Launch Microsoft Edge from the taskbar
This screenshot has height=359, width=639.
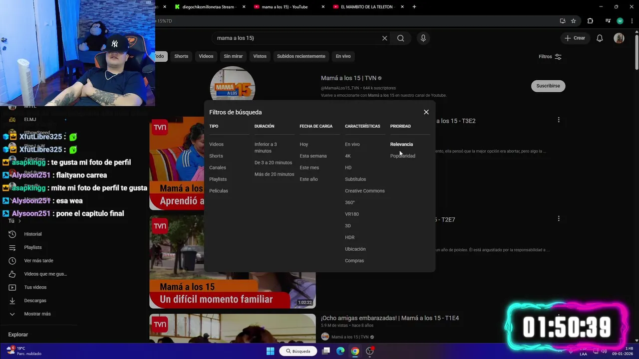(x=340, y=351)
